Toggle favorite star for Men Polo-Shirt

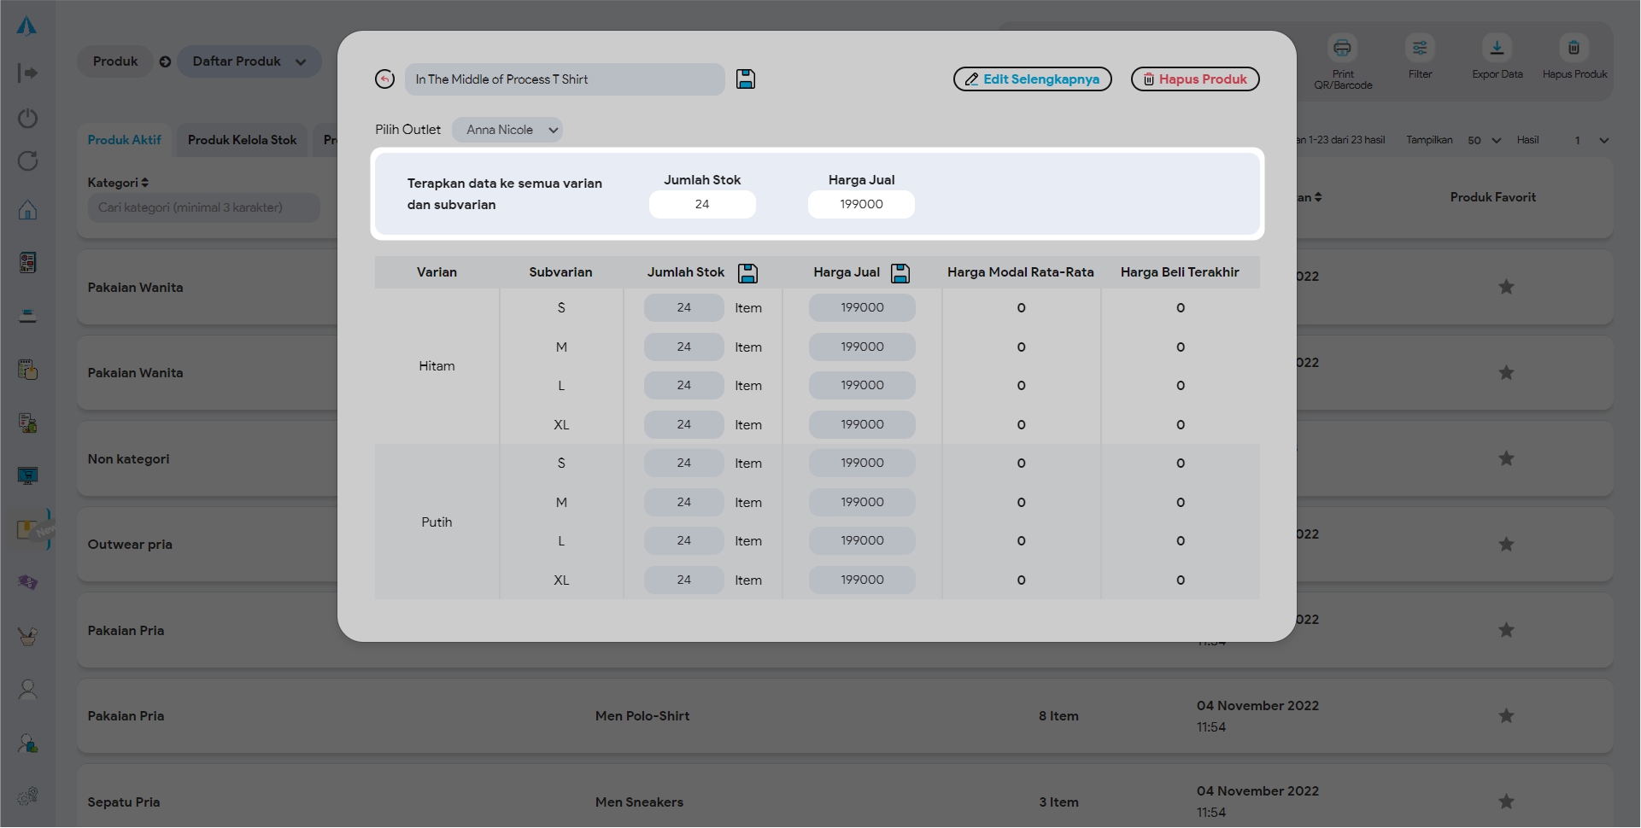1506,716
